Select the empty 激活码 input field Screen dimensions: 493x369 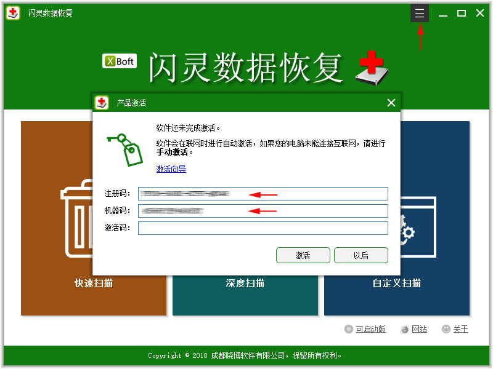[x=263, y=228]
